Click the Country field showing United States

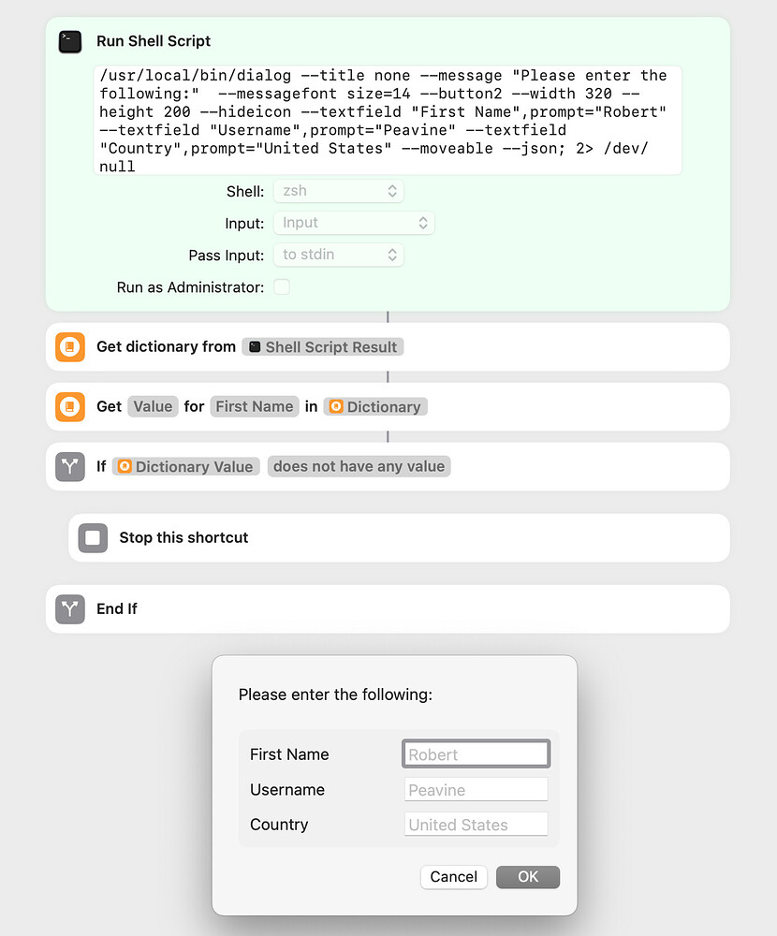coord(476,824)
